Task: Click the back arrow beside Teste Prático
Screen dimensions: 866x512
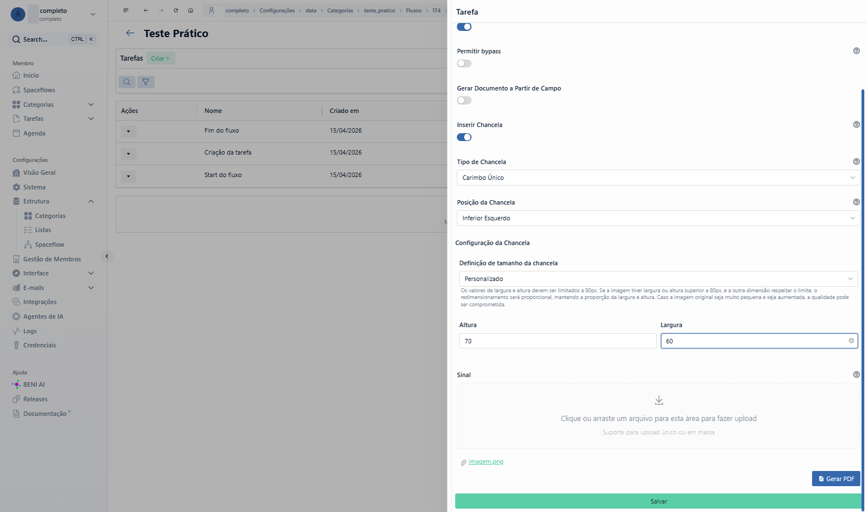Action: click(x=130, y=33)
